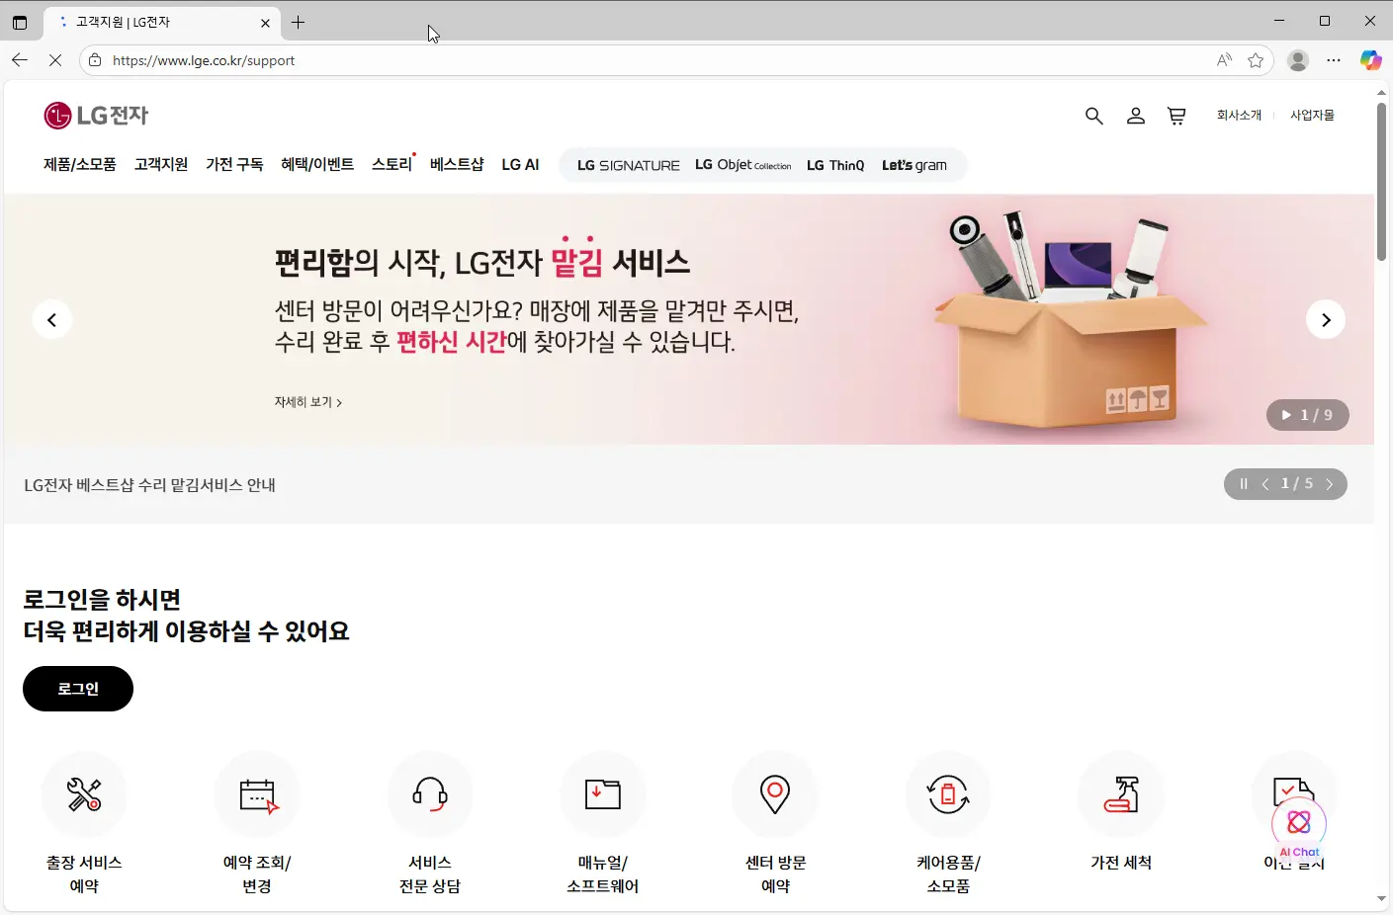Open LG전자 베스트샵 수리 맡김서비스 안내 notice

(x=149, y=485)
